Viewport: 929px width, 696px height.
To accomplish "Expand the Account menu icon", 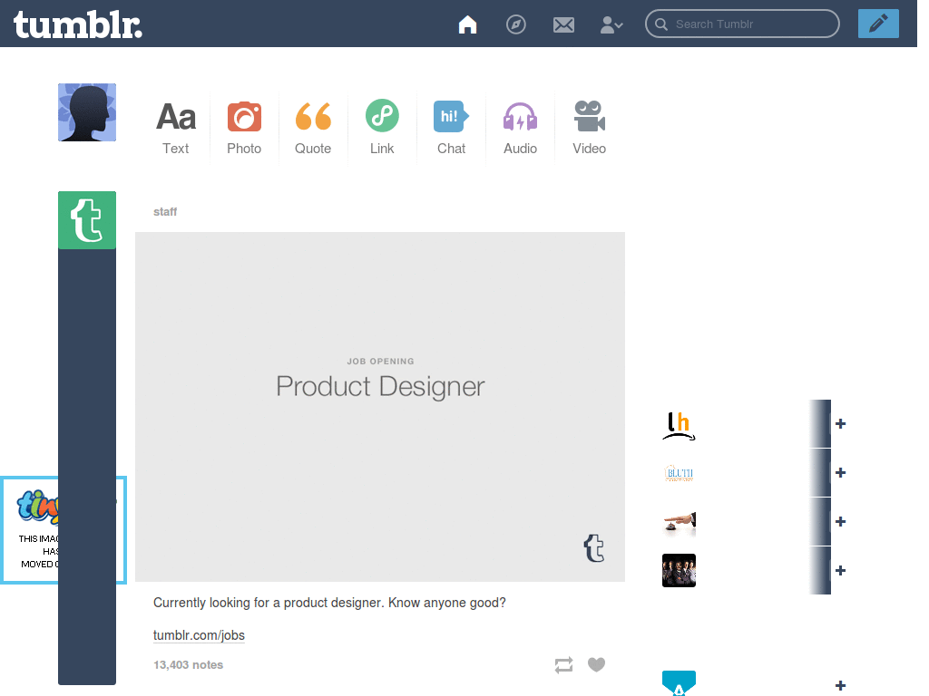I will pyautogui.click(x=611, y=24).
